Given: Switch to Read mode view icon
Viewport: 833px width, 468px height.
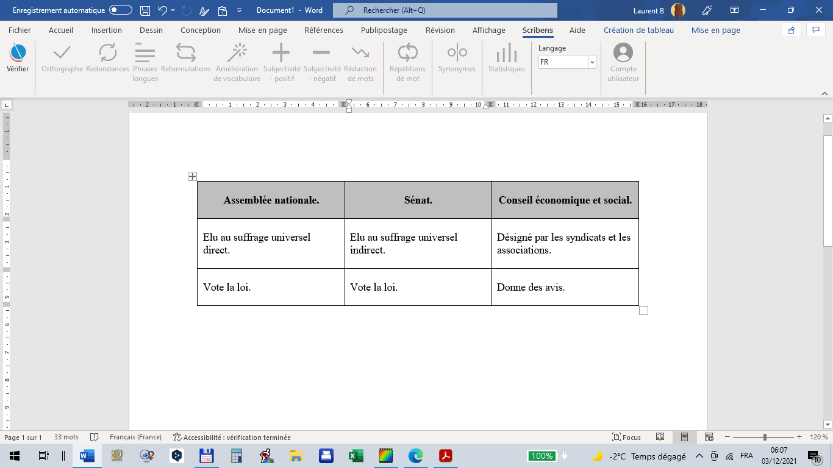Looking at the screenshot, I should [x=660, y=437].
